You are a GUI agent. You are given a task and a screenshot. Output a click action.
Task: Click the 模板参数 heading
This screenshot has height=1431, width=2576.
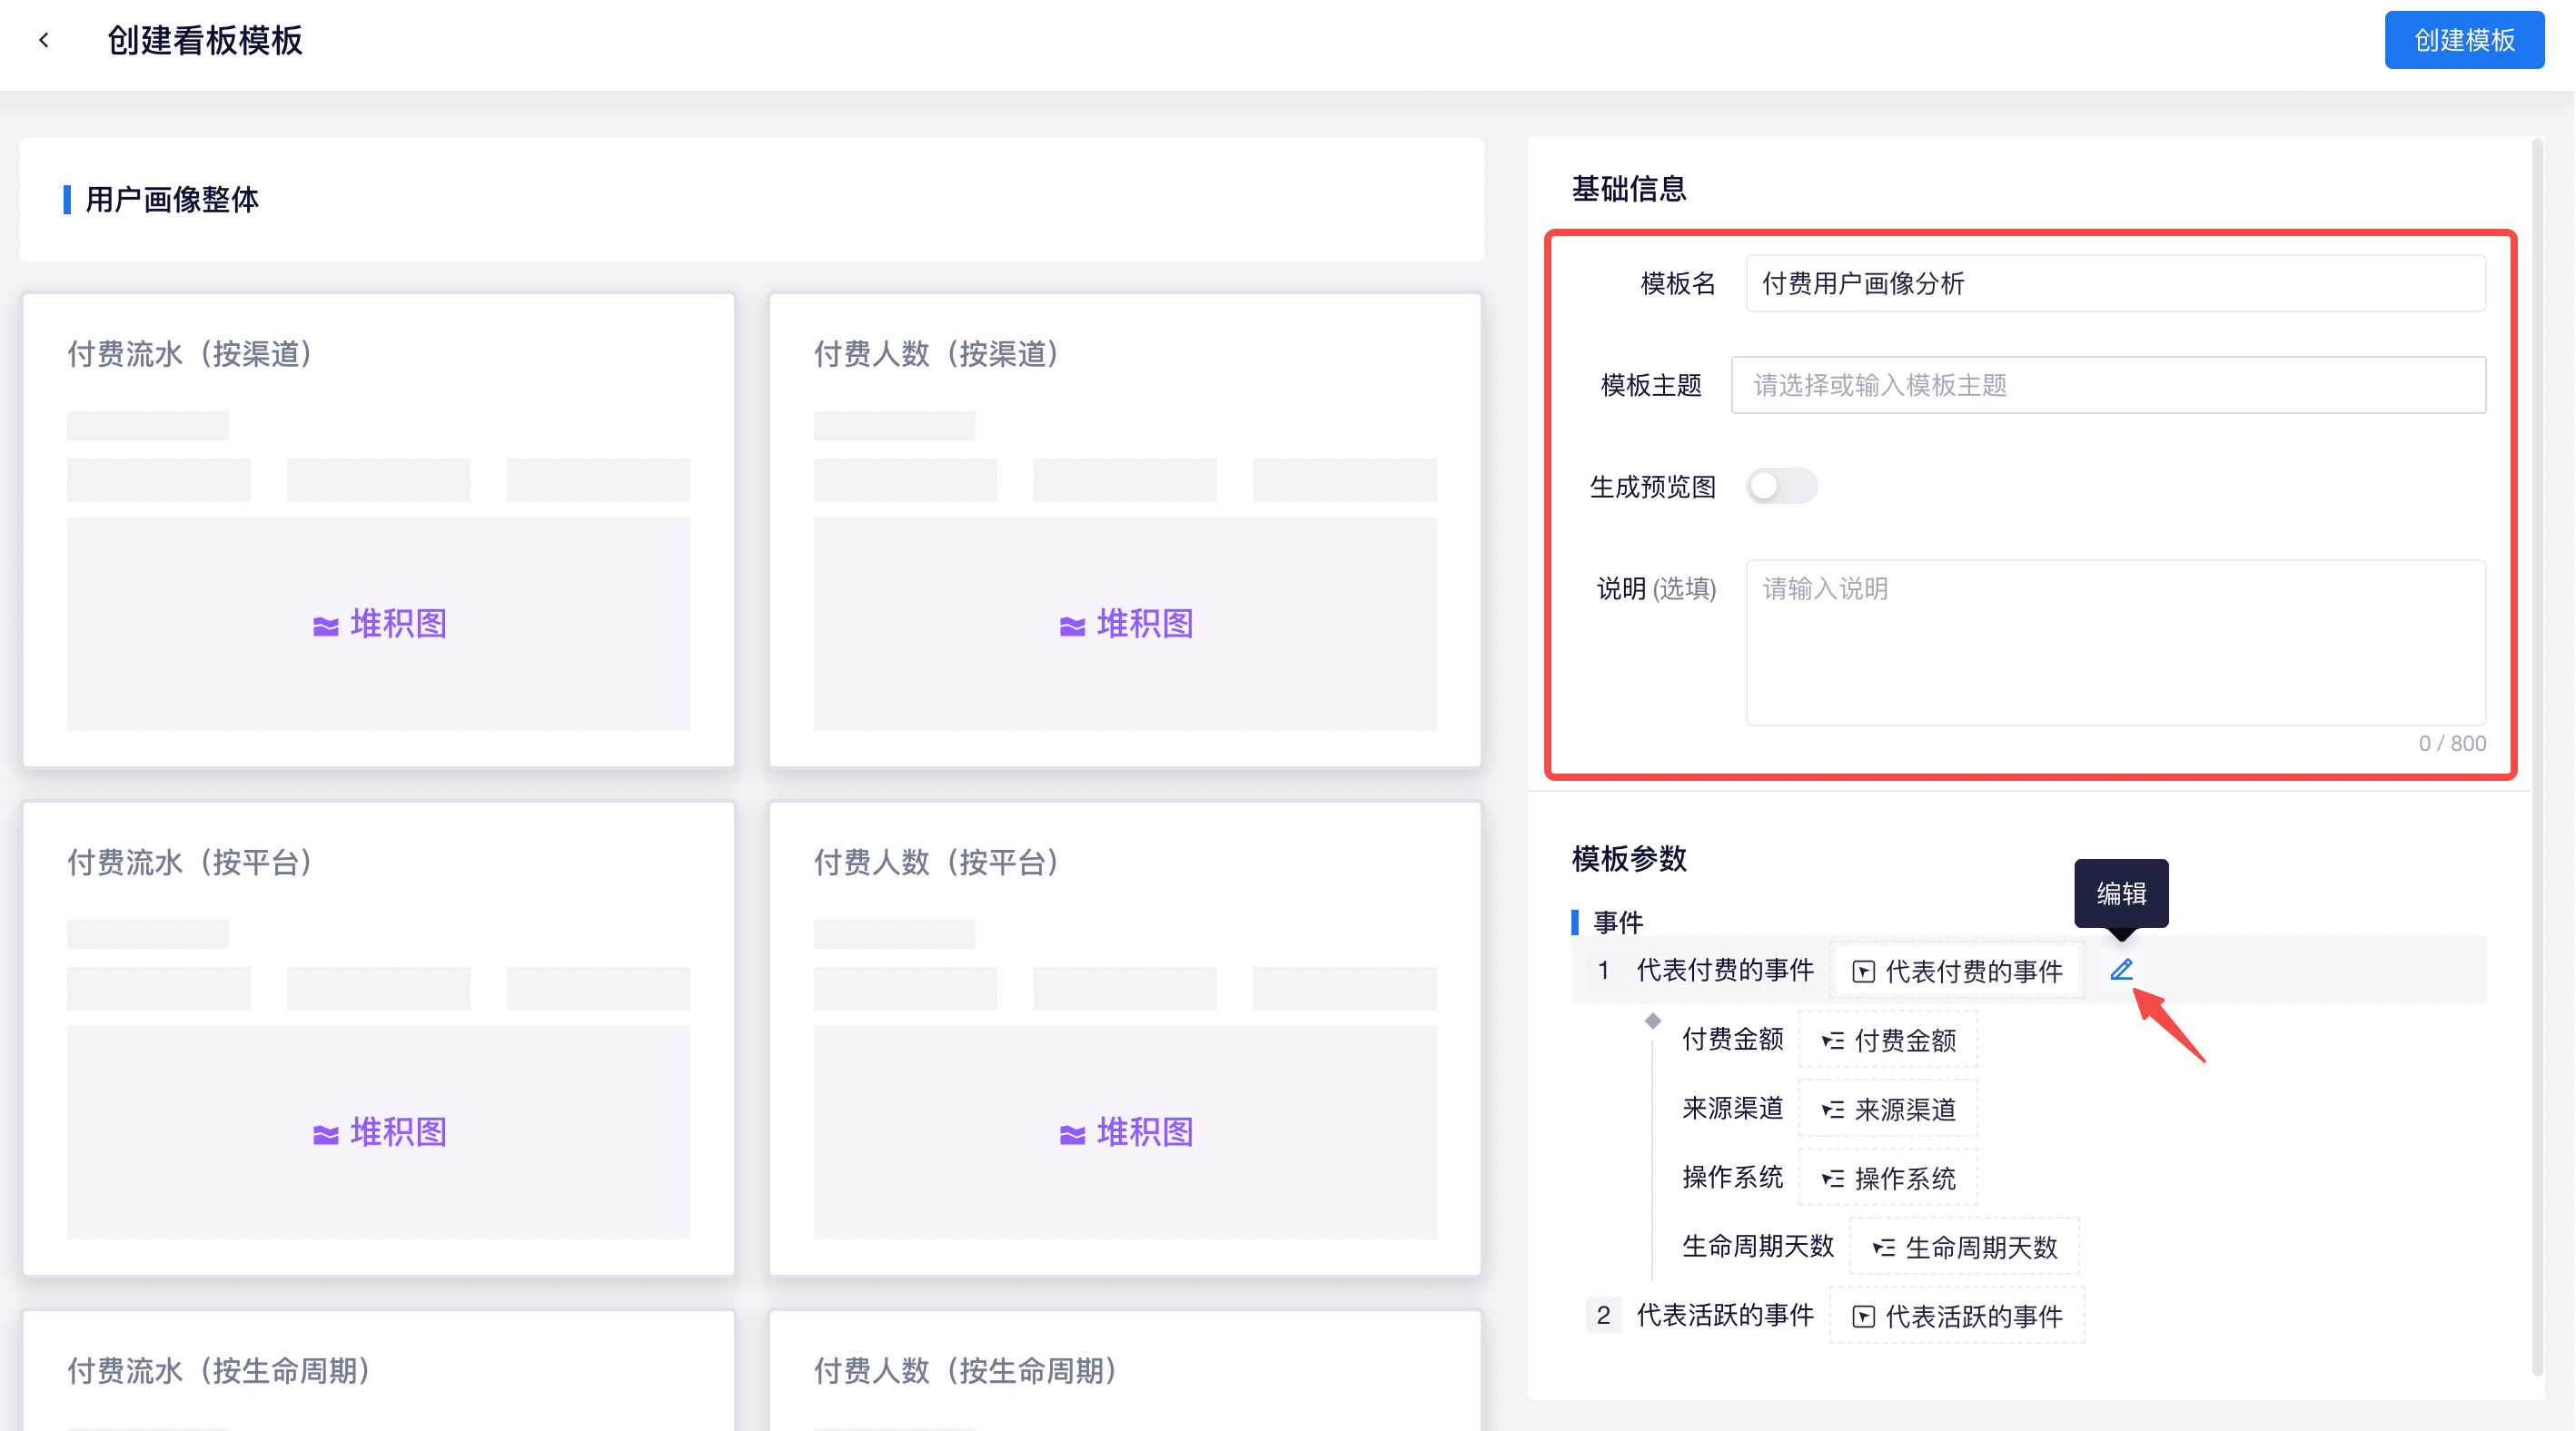(1629, 858)
